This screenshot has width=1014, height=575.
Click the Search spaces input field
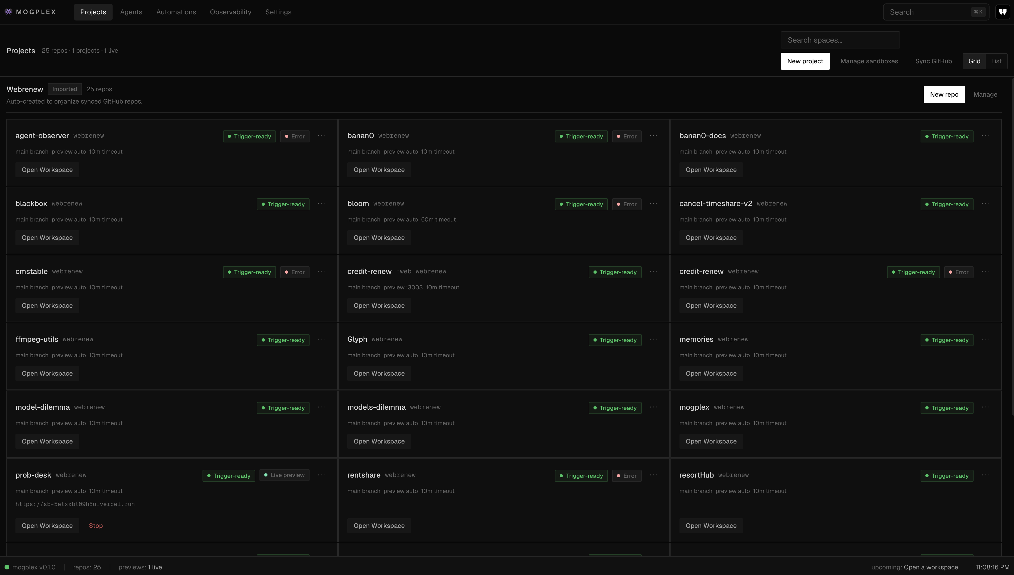(x=840, y=39)
